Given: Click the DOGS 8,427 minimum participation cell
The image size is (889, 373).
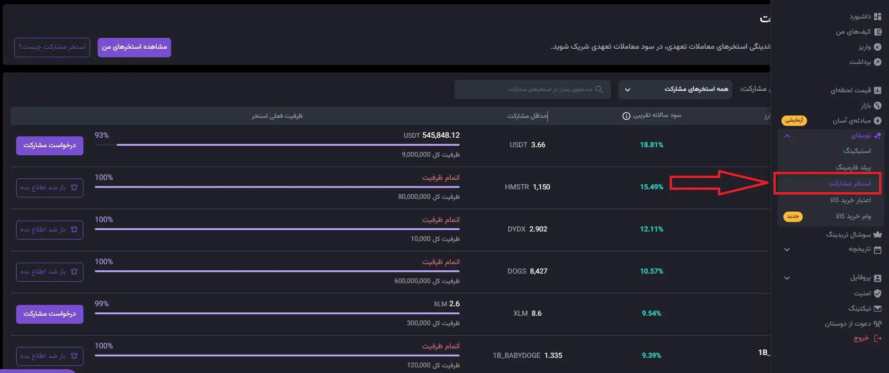Looking at the screenshot, I should click(527, 271).
